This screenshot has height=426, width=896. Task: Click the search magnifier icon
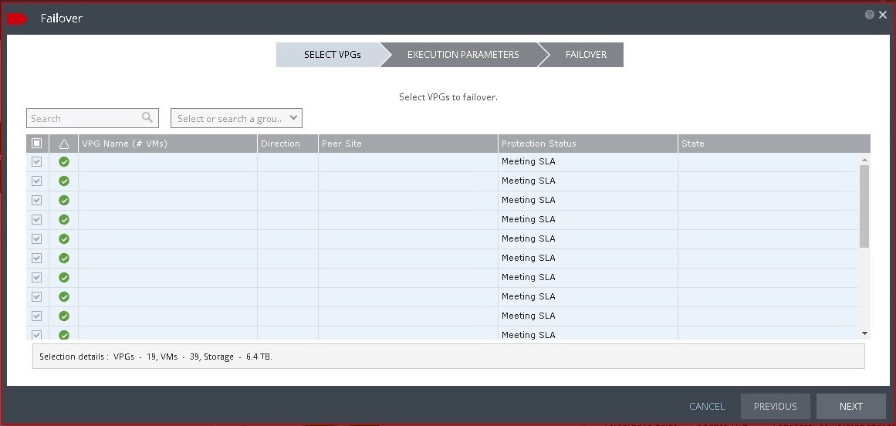(147, 117)
